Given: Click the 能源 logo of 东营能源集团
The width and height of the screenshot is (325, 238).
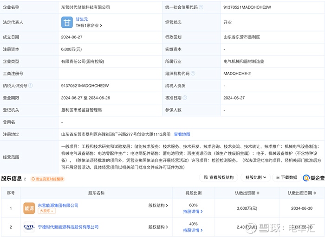Looking at the screenshot, I should pyautogui.click(x=29, y=208).
